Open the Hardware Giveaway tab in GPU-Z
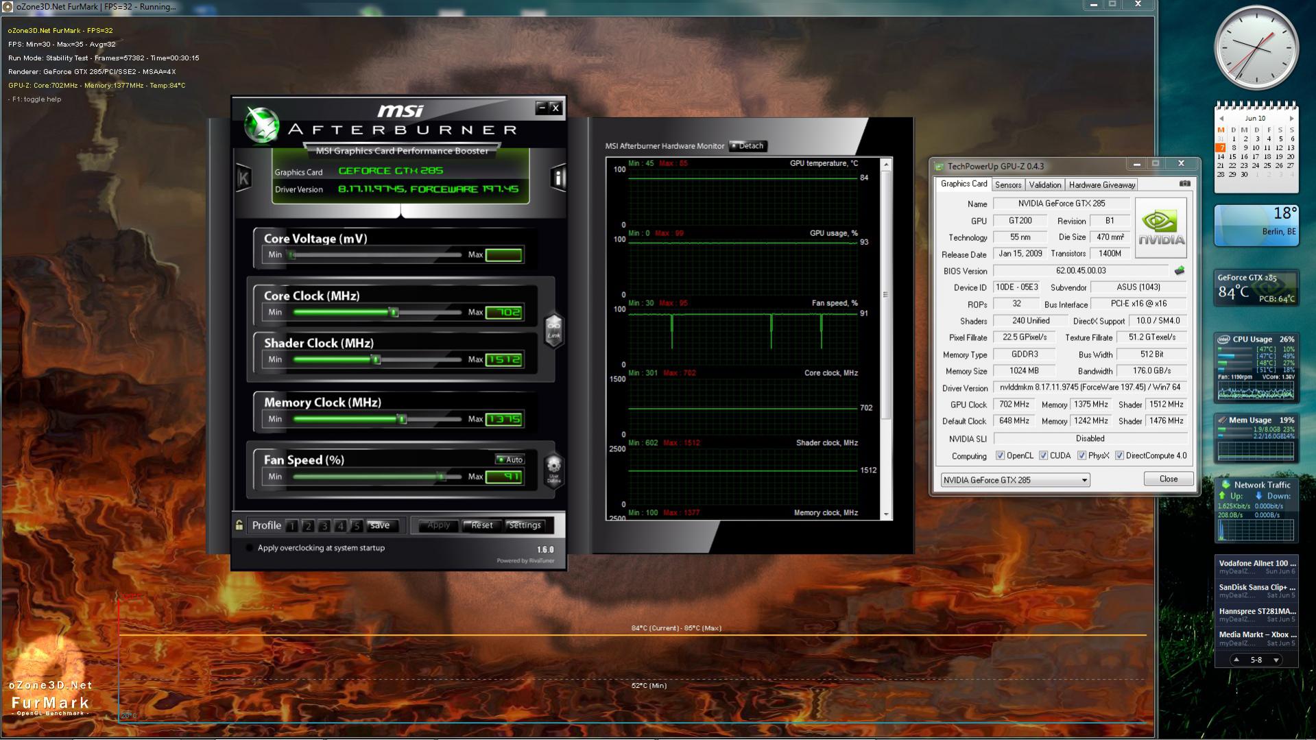 pyautogui.click(x=1102, y=185)
